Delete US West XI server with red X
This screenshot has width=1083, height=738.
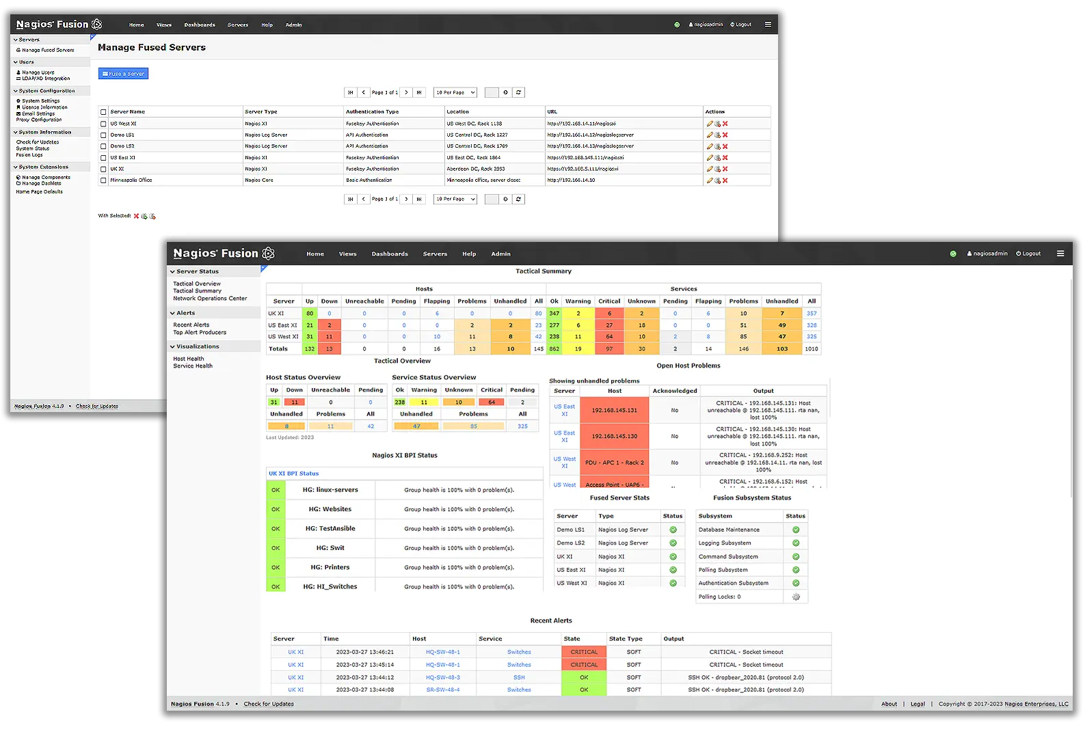(x=725, y=124)
